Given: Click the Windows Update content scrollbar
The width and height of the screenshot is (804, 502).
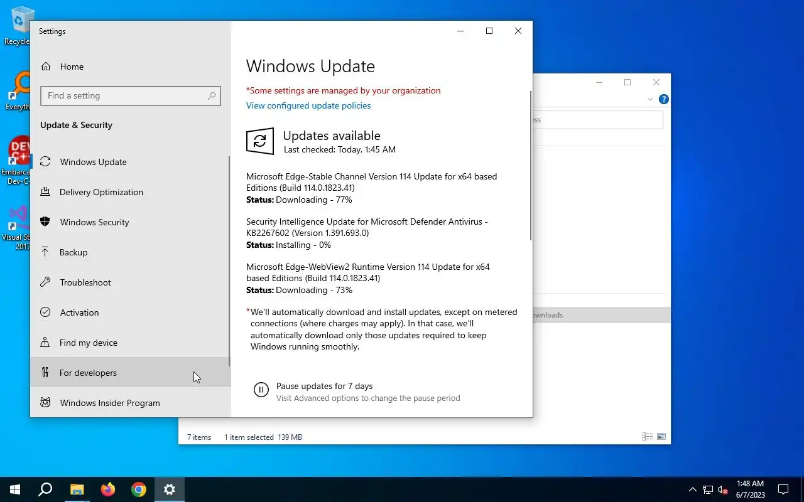Looking at the screenshot, I should 531,166.
